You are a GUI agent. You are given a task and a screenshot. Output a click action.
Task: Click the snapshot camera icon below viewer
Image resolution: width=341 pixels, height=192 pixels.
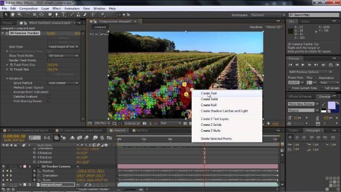coord(144,123)
